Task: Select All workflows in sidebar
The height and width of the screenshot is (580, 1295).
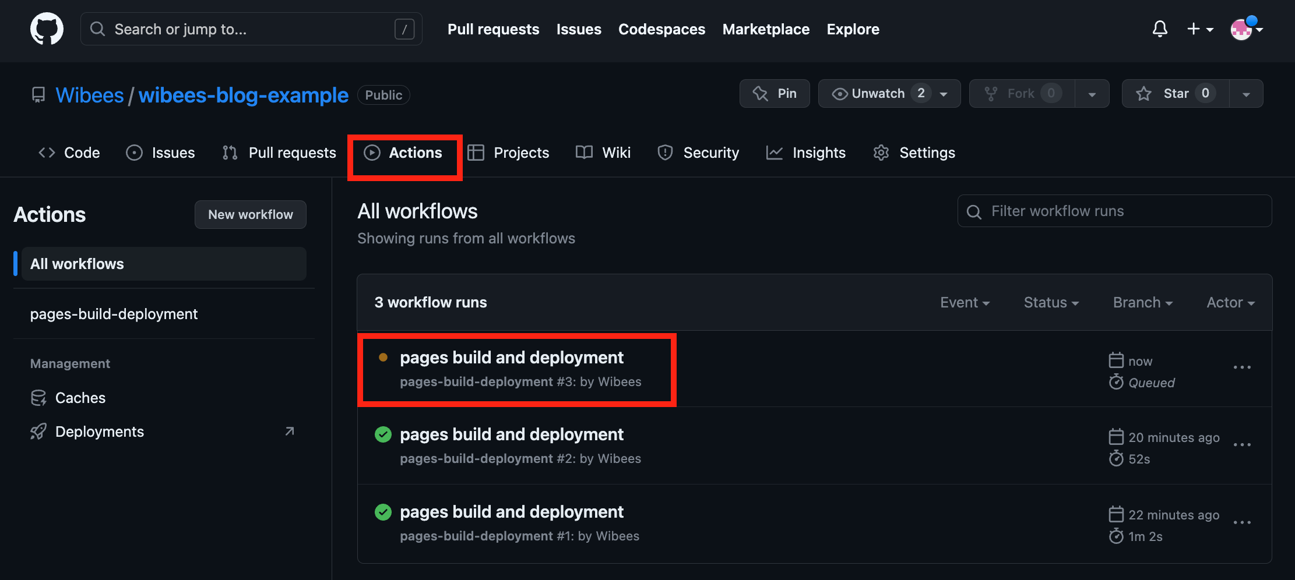Action: coord(164,264)
